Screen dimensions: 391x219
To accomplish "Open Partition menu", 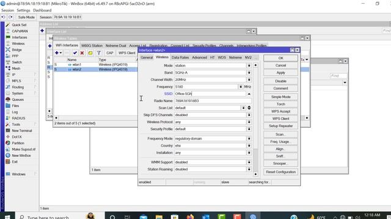I will point(18,143).
